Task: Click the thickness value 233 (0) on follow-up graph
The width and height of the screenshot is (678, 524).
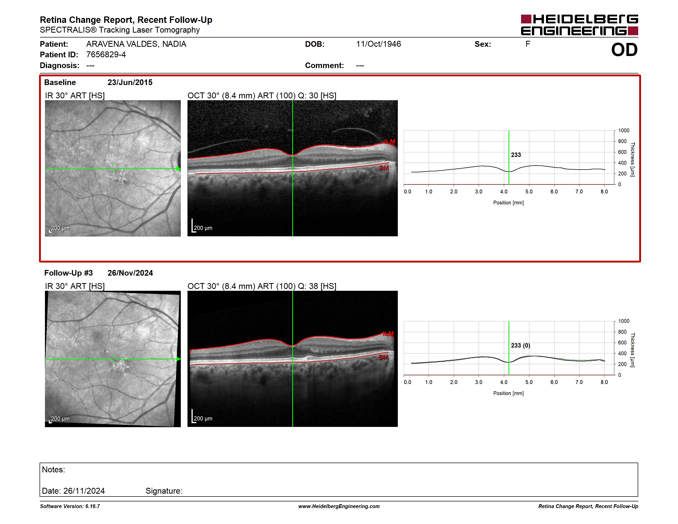Action: (521, 345)
